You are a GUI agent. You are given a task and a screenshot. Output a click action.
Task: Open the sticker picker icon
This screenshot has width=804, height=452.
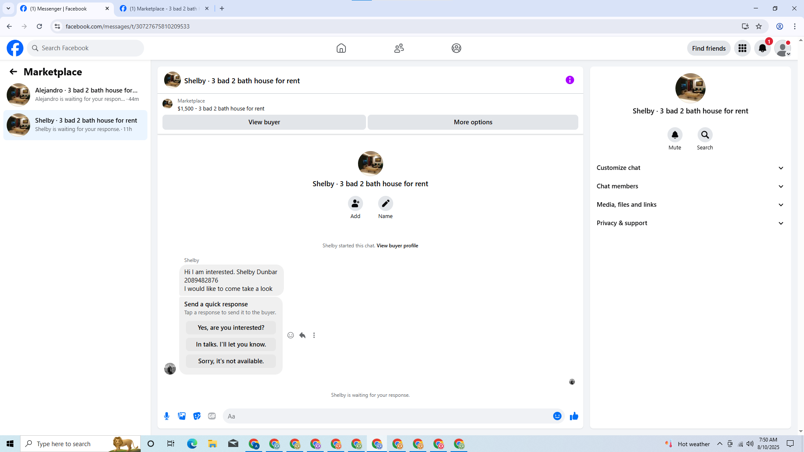(197, 416)
